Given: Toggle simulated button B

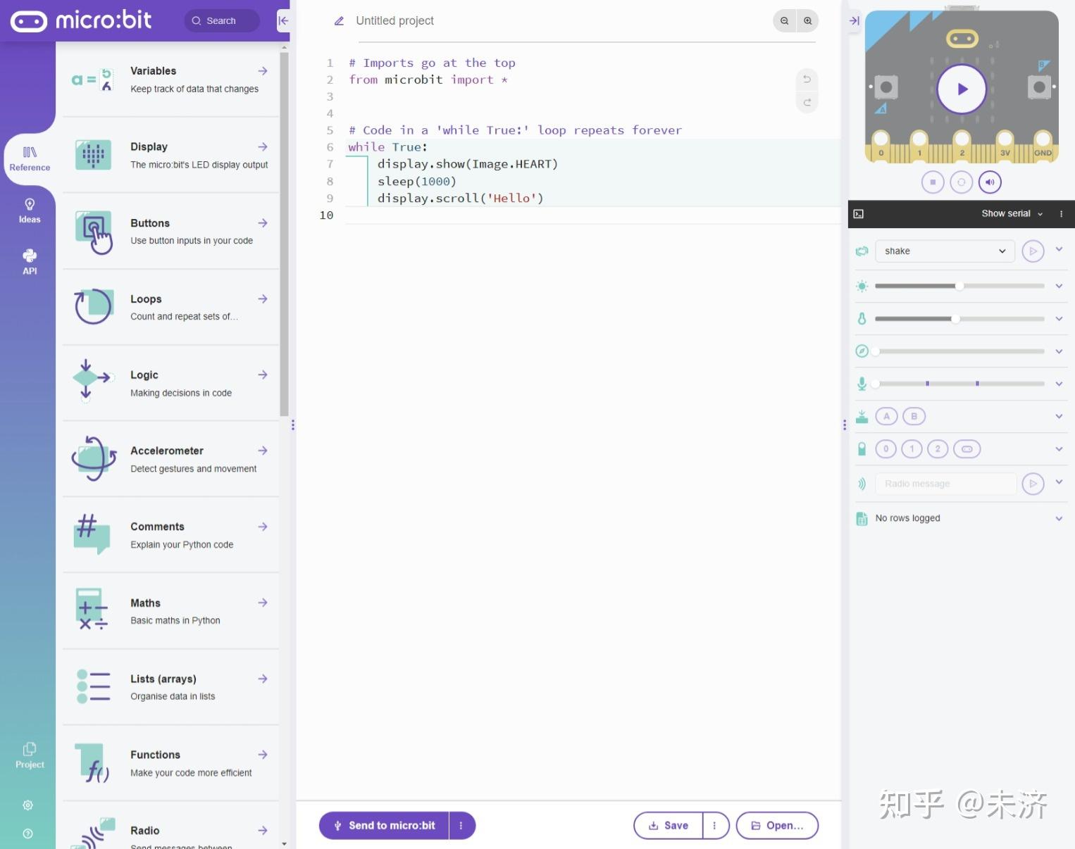Looking at the screenshot, I should click(914, 416).
